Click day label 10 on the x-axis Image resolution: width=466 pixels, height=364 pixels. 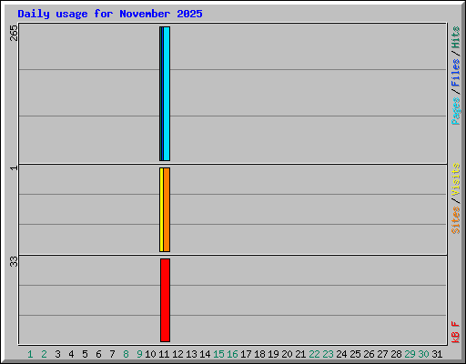(150, 354)
